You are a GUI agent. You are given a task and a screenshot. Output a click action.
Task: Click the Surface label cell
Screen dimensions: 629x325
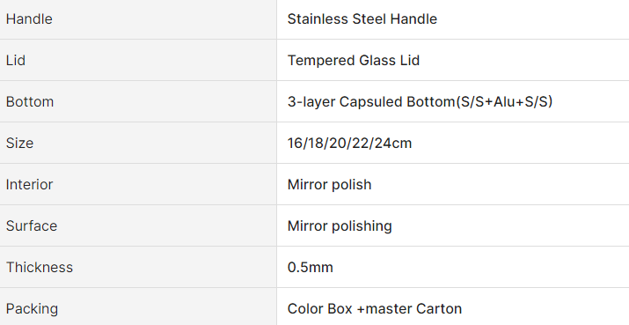coord(138,225)
